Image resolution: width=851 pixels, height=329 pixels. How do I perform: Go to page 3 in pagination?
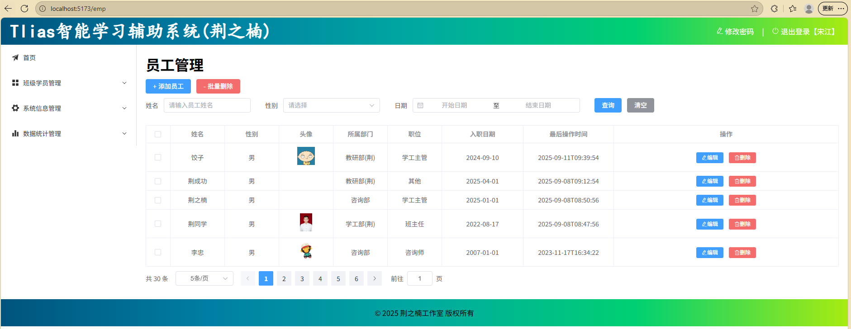(x=302, y=278)
